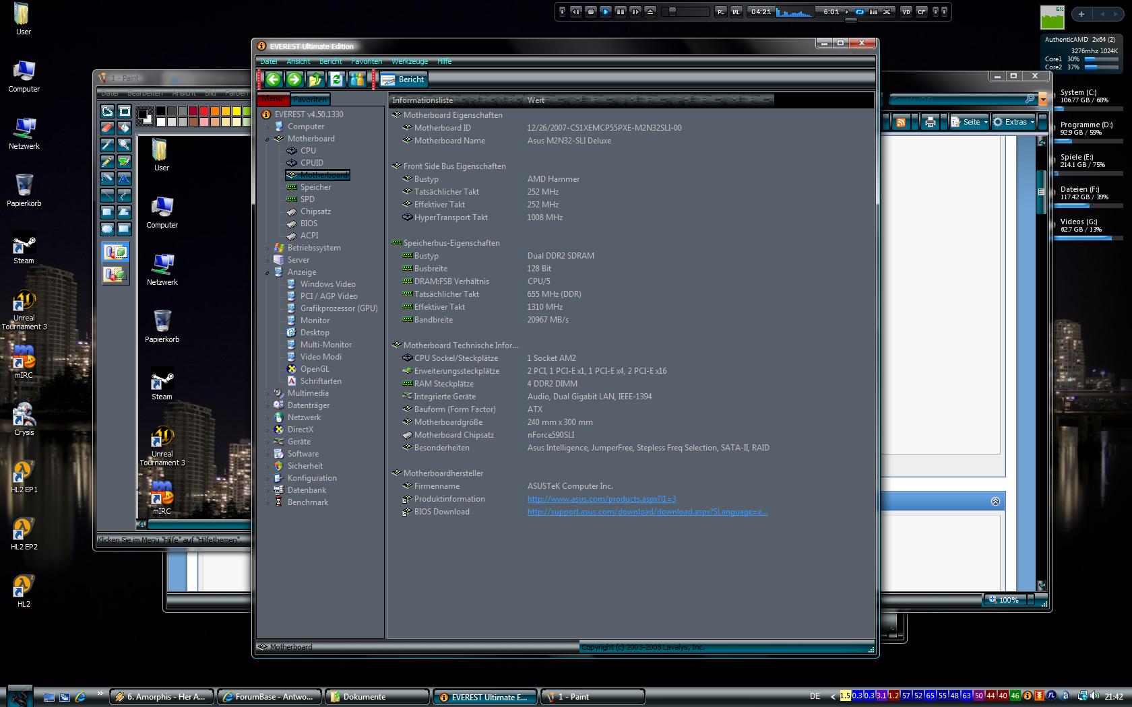Screen dimensions: 1132x707
Task: Select the Ellipse tool in Paint
Action: tap(107, 229)
